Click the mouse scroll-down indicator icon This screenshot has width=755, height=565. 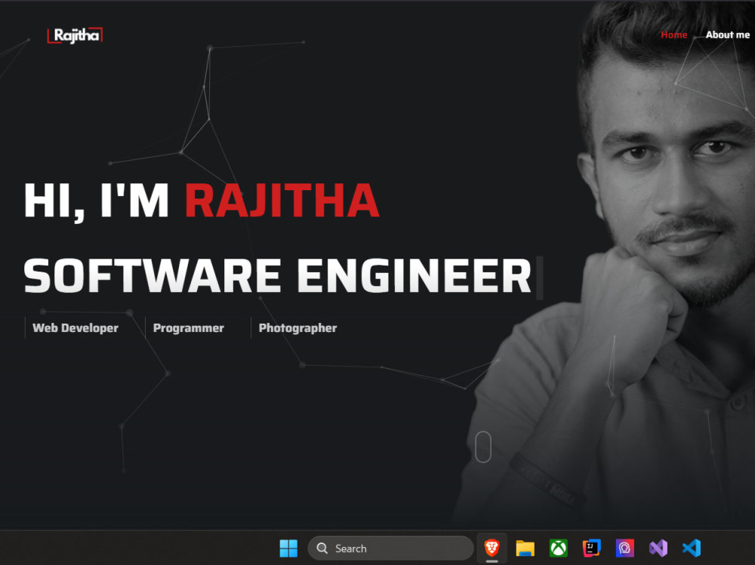click(483, 447)
